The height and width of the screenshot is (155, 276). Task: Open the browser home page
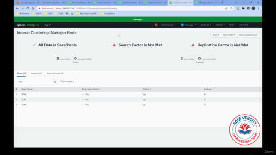[33, 9]
